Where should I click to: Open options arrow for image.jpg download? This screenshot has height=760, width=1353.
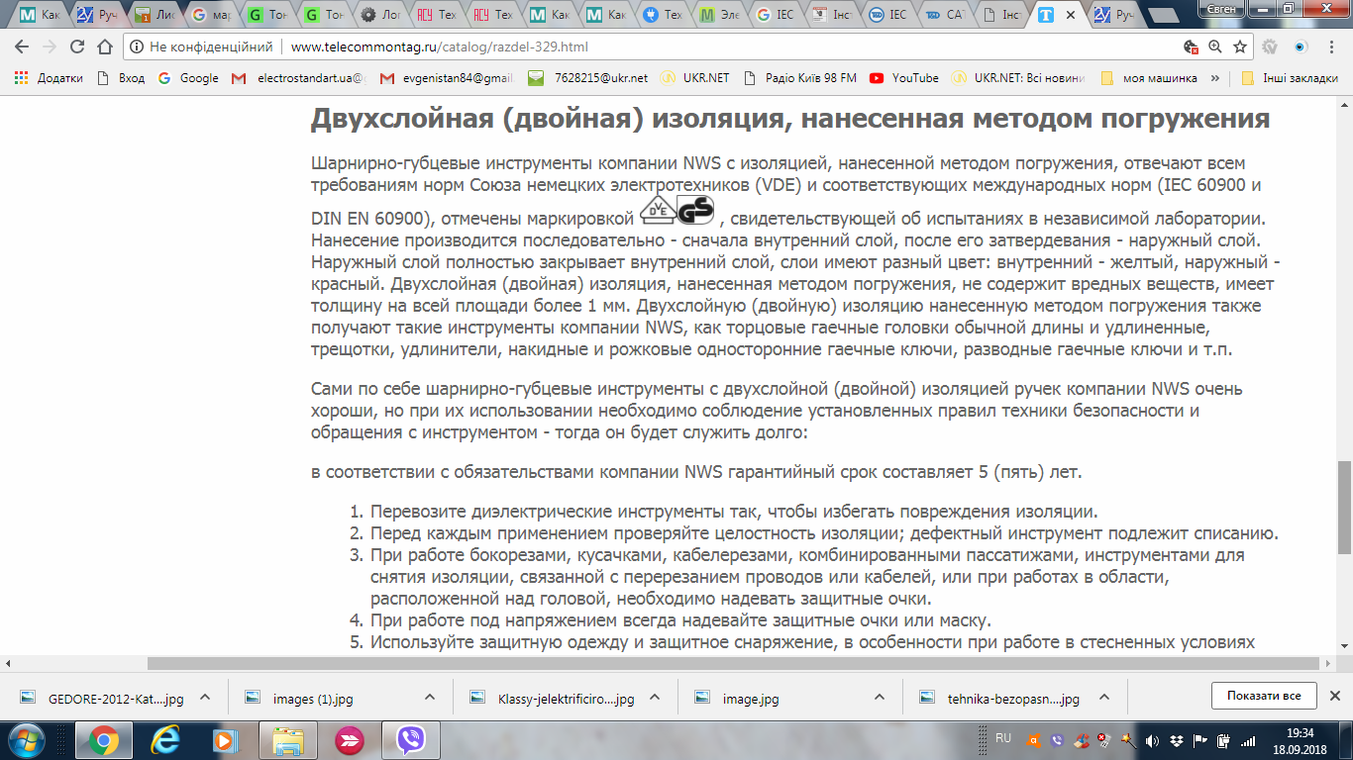pyautogui.click(x=880, y=697)
